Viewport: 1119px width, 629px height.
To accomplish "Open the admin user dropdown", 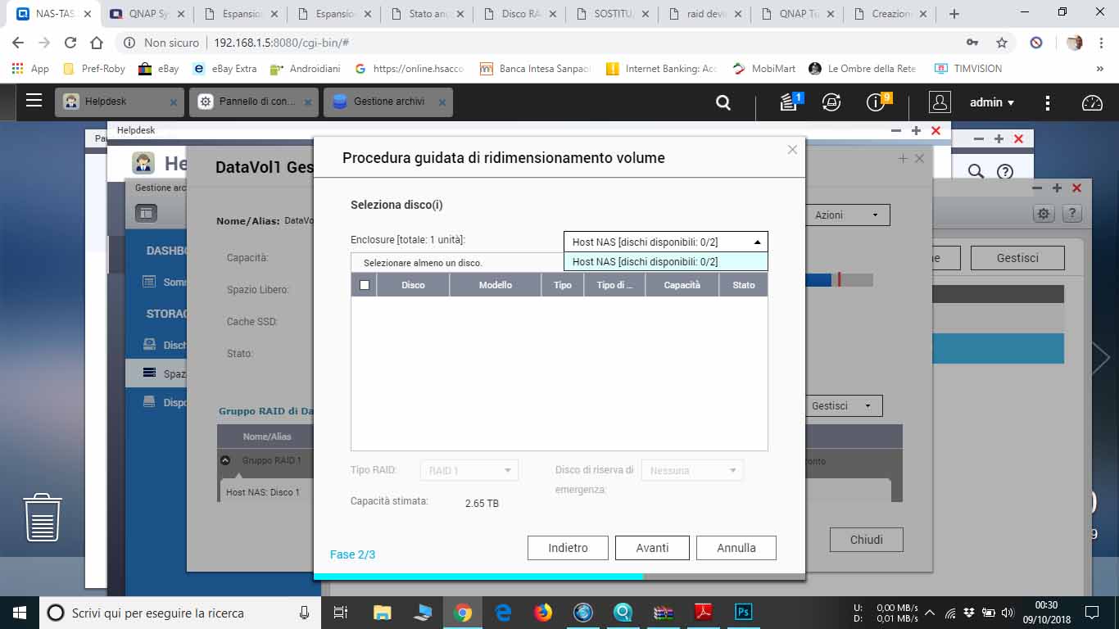I will [x=991, y=102].
